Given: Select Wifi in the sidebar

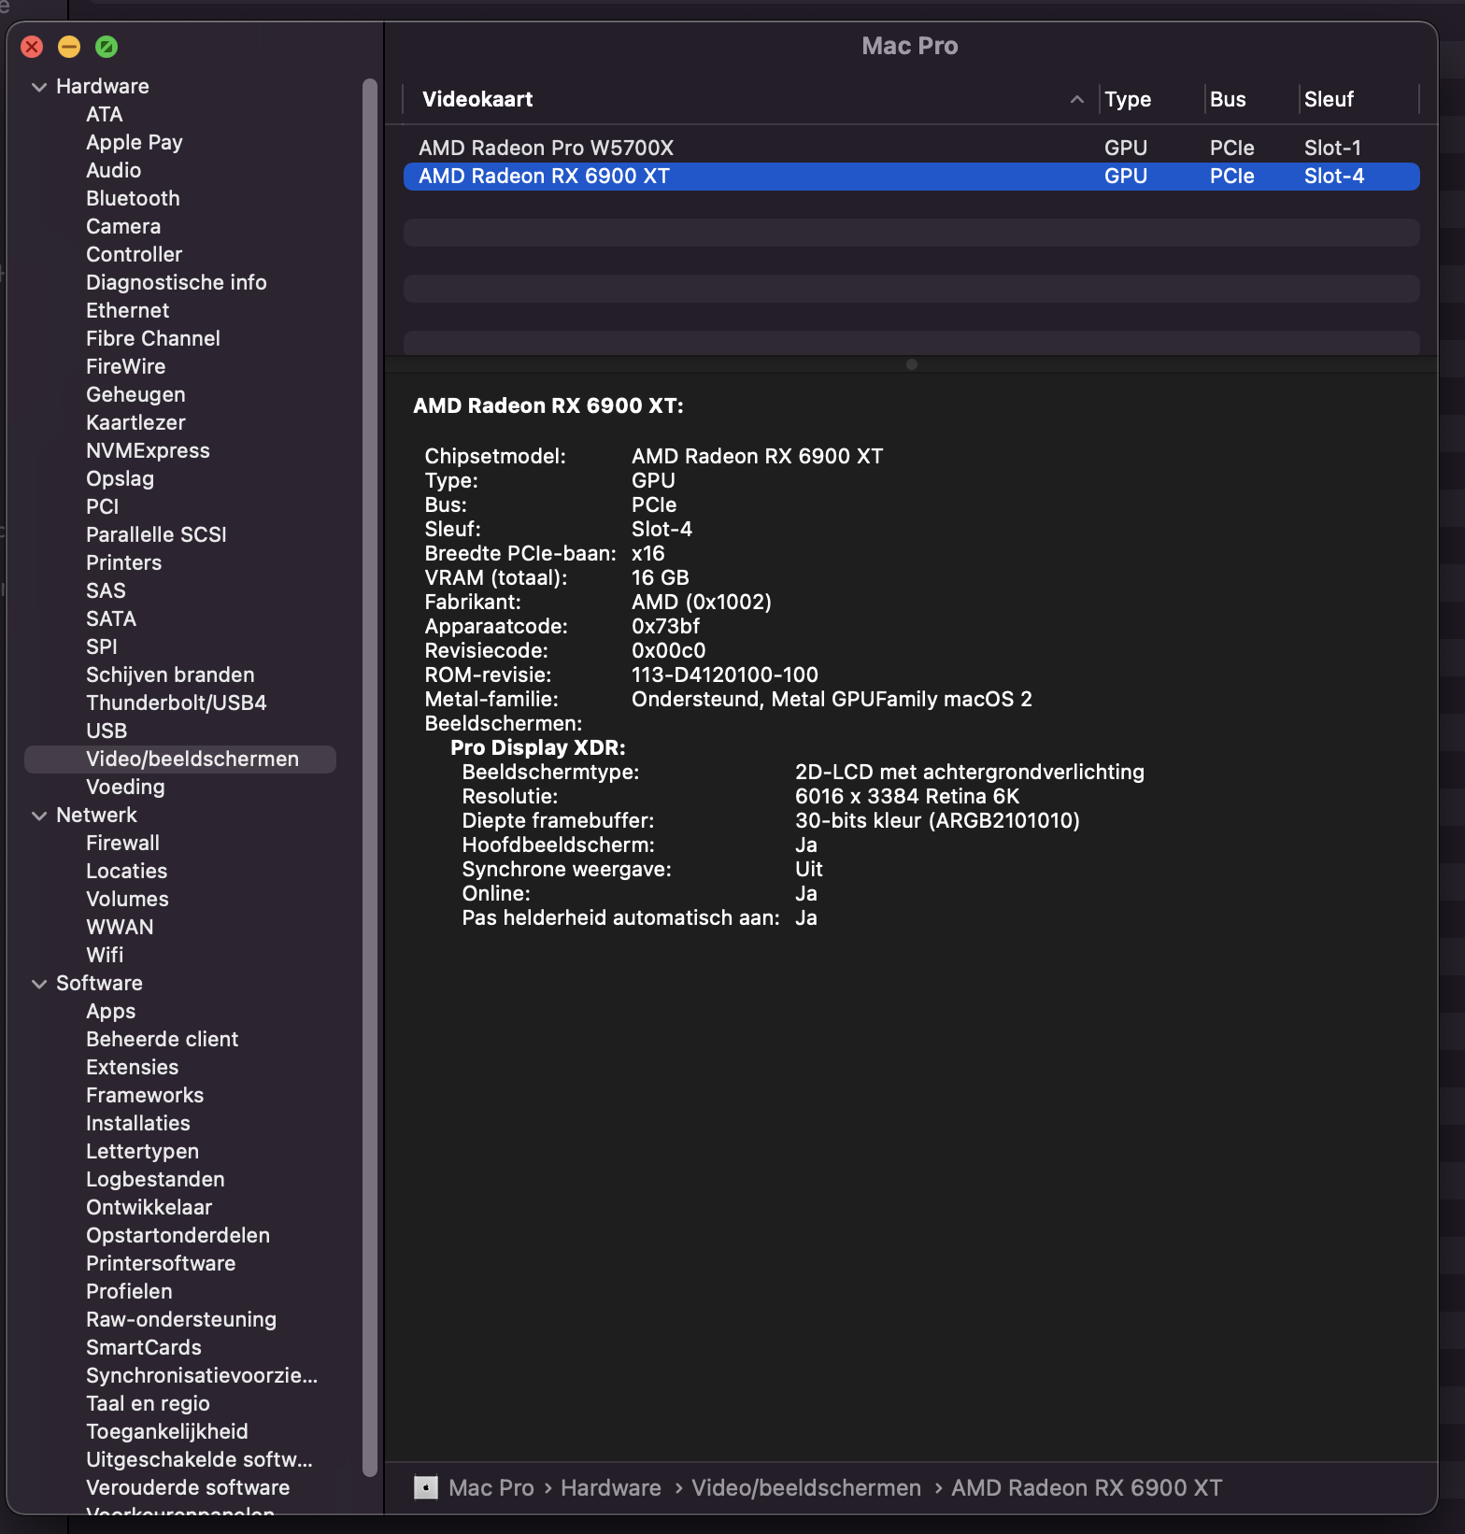Looking at the screenshot, I should click(105, 955).
